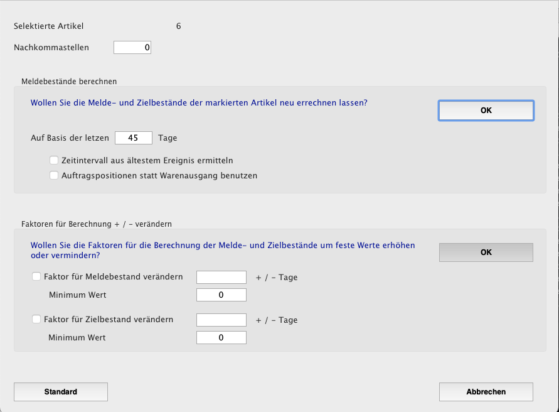Click the Nachkommastellen input field
This screenshot has height=412, width=559.
click(x=132, y=47)
